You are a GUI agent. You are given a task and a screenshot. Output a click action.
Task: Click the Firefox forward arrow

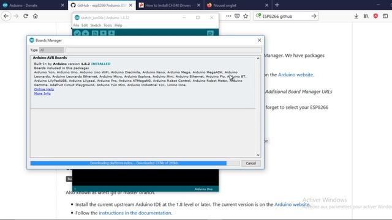coord(16,16)
